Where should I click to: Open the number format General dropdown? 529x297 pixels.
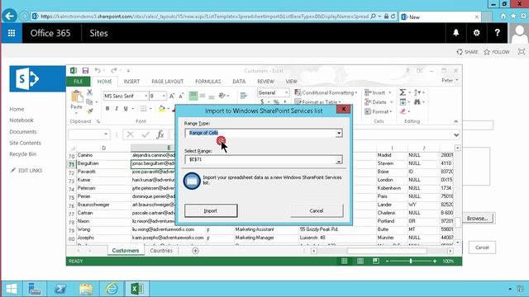point(287,93)
